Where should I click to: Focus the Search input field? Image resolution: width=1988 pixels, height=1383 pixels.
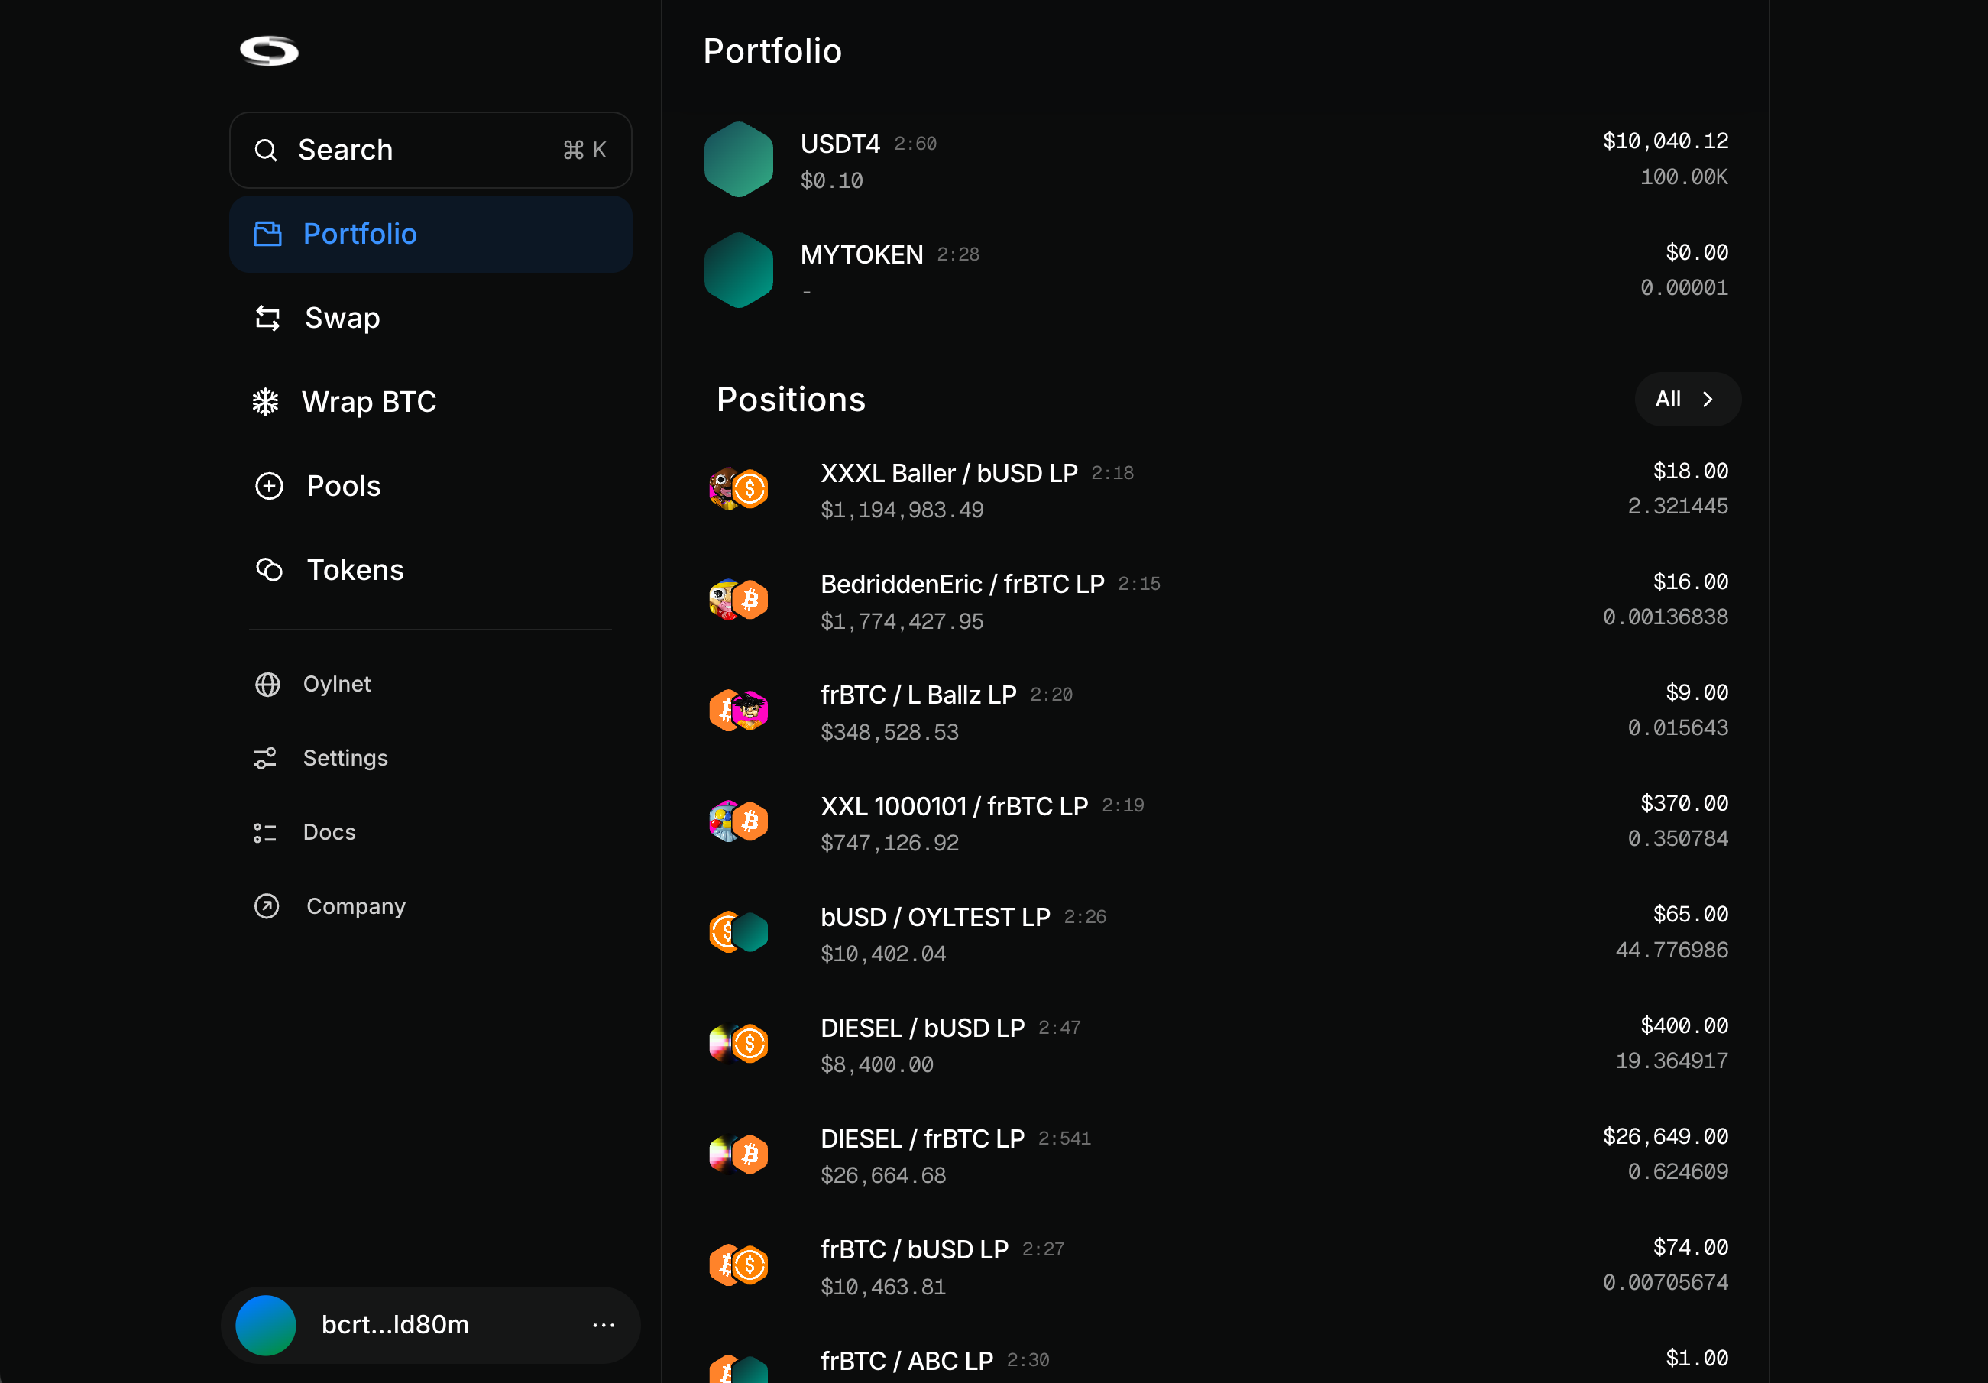tap(430, 150)
